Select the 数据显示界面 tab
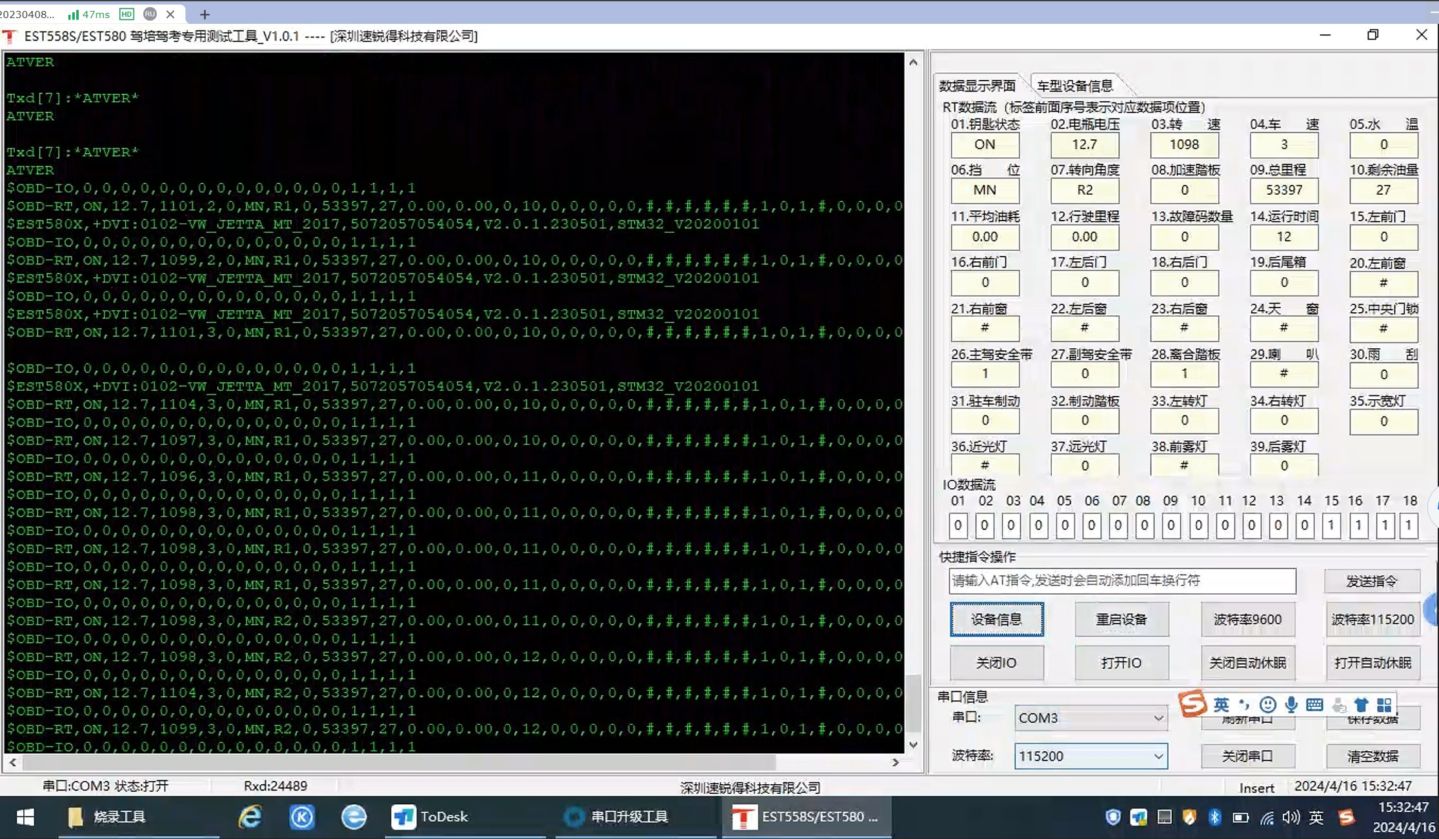Image resolution: width=1439 pixels, height=839 pixels. pyautogui.click(x=977, y=86)
